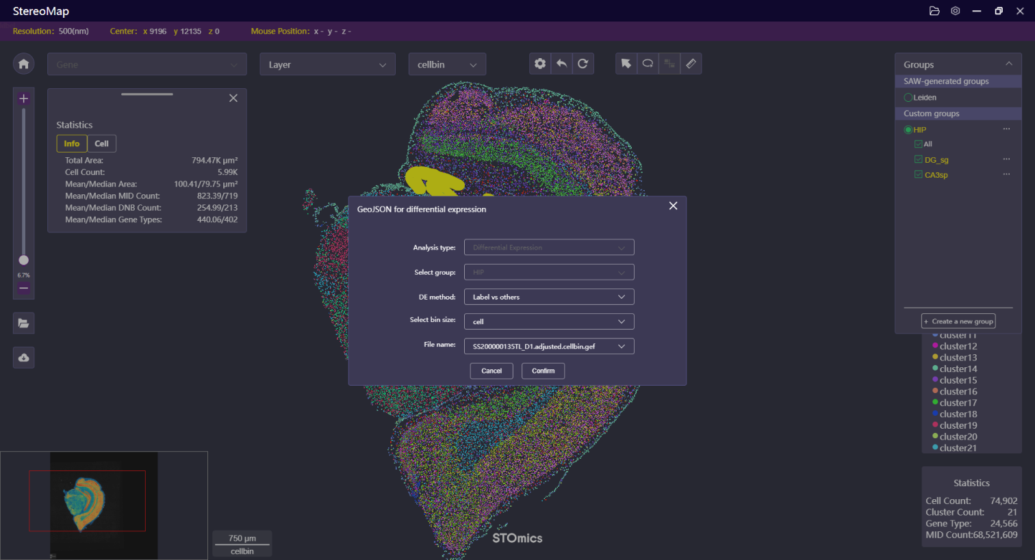Click the undo arrow in toolbar
The width and height of the screenshot is (1035, 560).
click(561, 64)
